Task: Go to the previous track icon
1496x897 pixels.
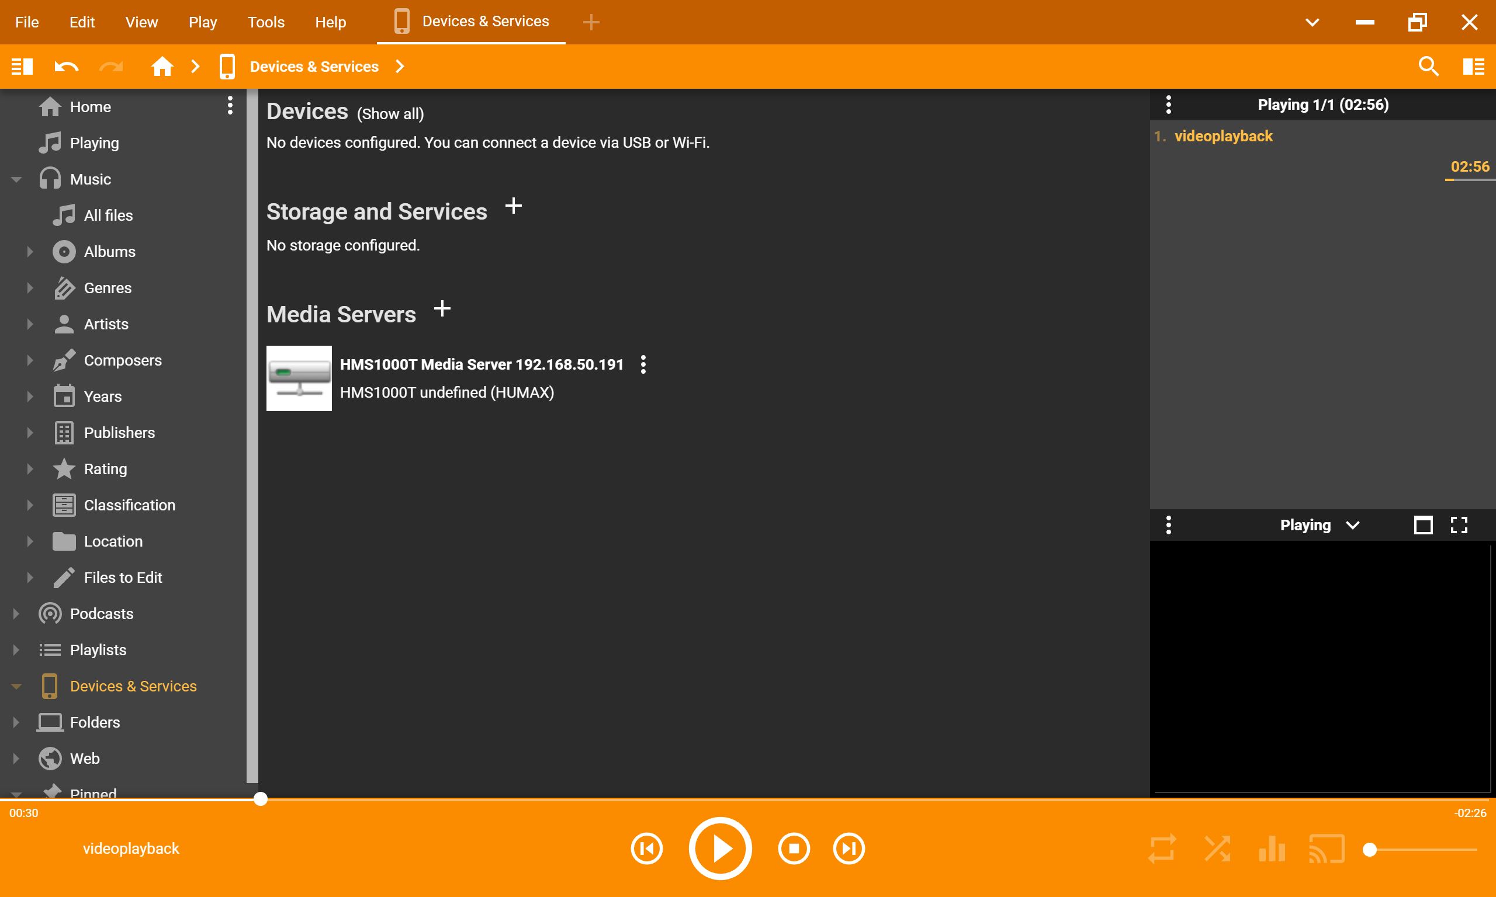Action: pyautogui.click(x=646, y=849)
